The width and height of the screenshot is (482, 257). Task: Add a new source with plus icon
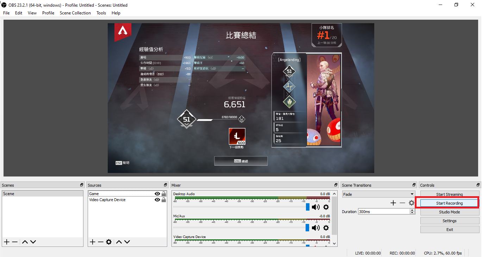92,242
